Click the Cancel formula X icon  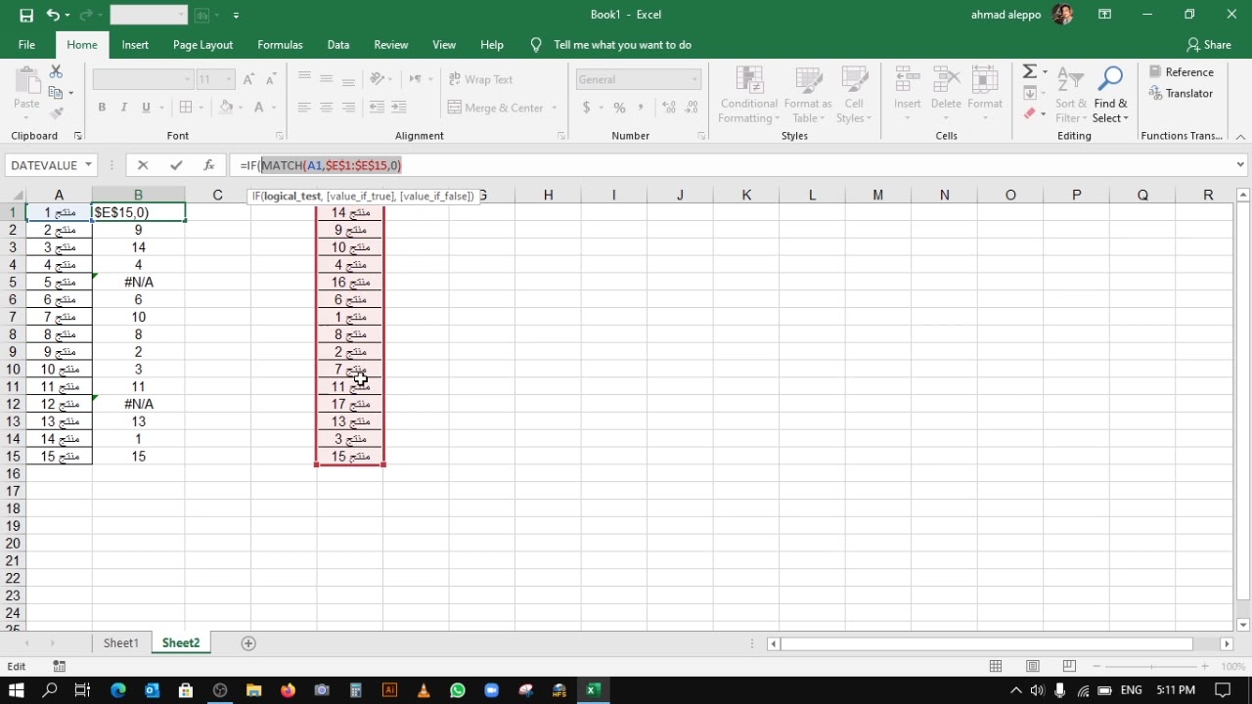coord(143,165)
